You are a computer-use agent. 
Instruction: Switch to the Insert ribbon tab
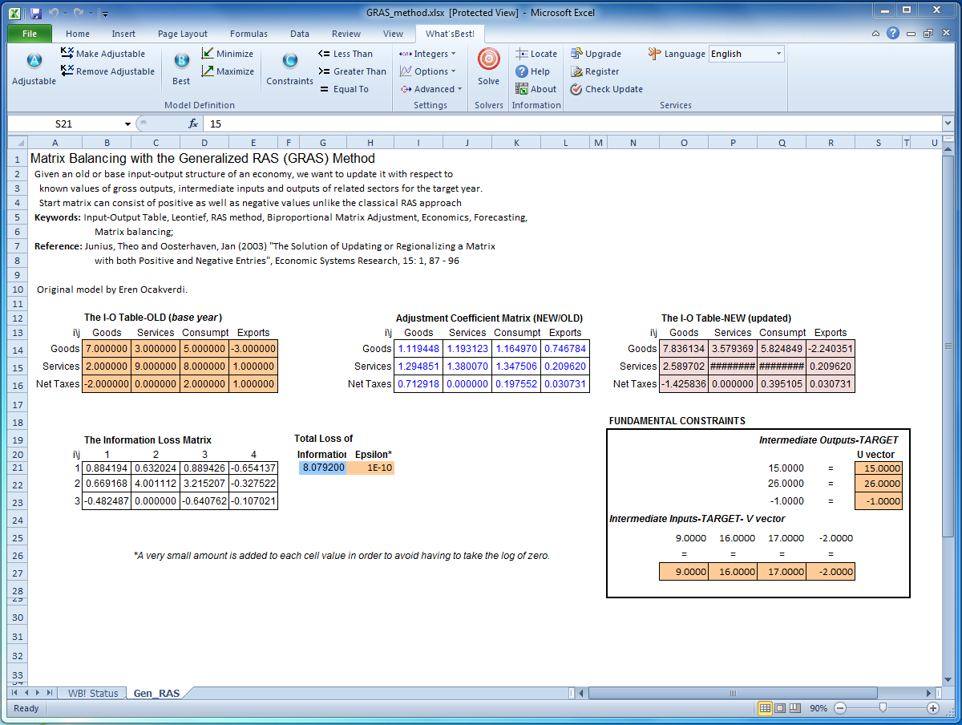(x=123, y=34)
